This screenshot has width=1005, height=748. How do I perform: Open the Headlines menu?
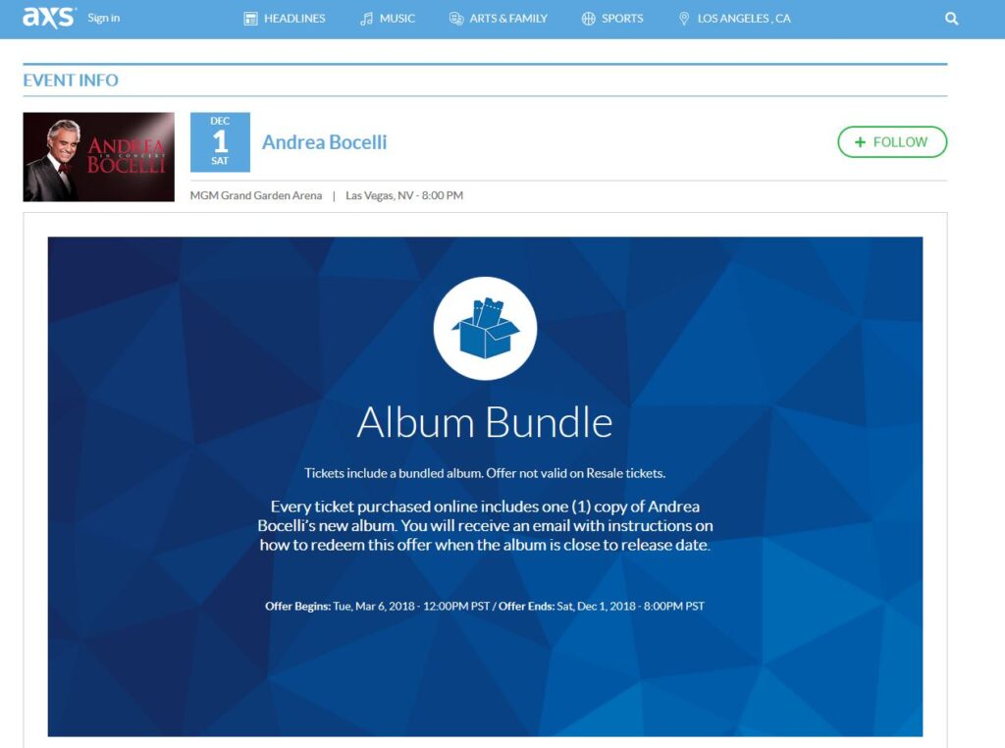pos(285,19)
